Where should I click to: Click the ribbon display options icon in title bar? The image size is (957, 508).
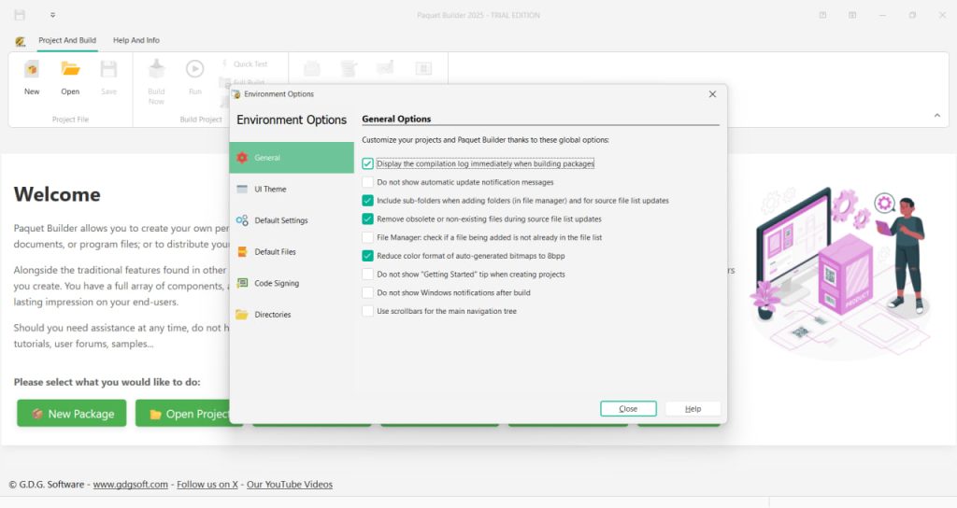852,15
